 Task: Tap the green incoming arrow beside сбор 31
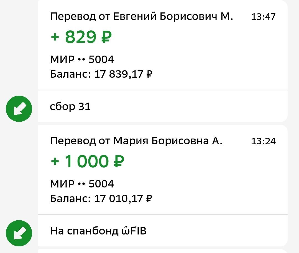tap(19, 109)
